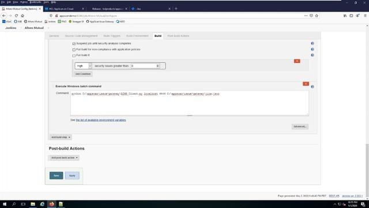This screenshot has height=208, width=369.
Task: Toggle sidebar view icon in toolbar
Action: tap(351, 16)
